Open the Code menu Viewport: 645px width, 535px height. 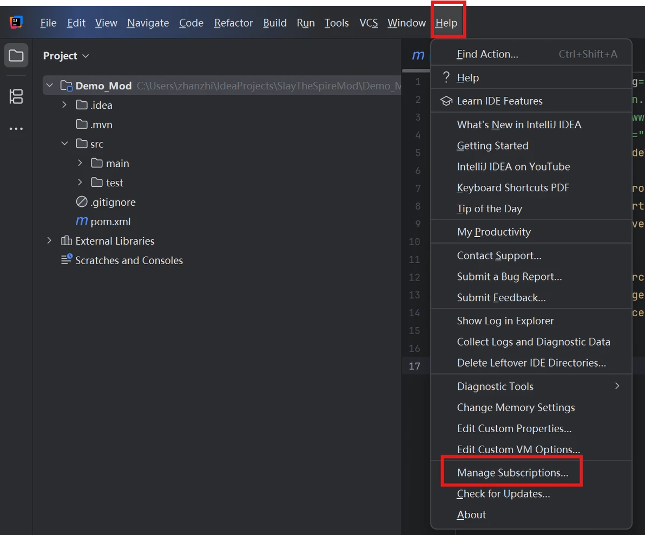pos(191,23)
